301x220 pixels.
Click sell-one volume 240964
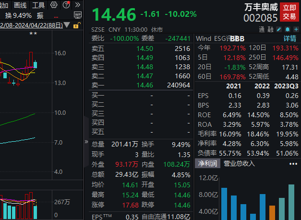179,85
